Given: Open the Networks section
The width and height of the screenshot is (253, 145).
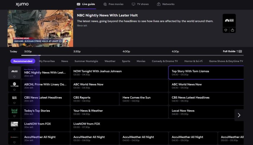Looking at the screenshot, I should [166, 4].
